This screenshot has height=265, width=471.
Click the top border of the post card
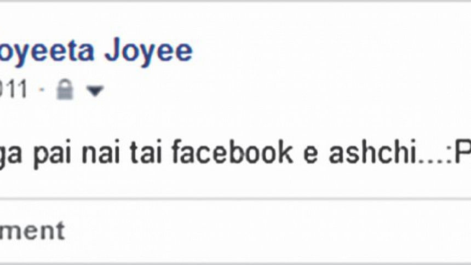pos(235,1)
